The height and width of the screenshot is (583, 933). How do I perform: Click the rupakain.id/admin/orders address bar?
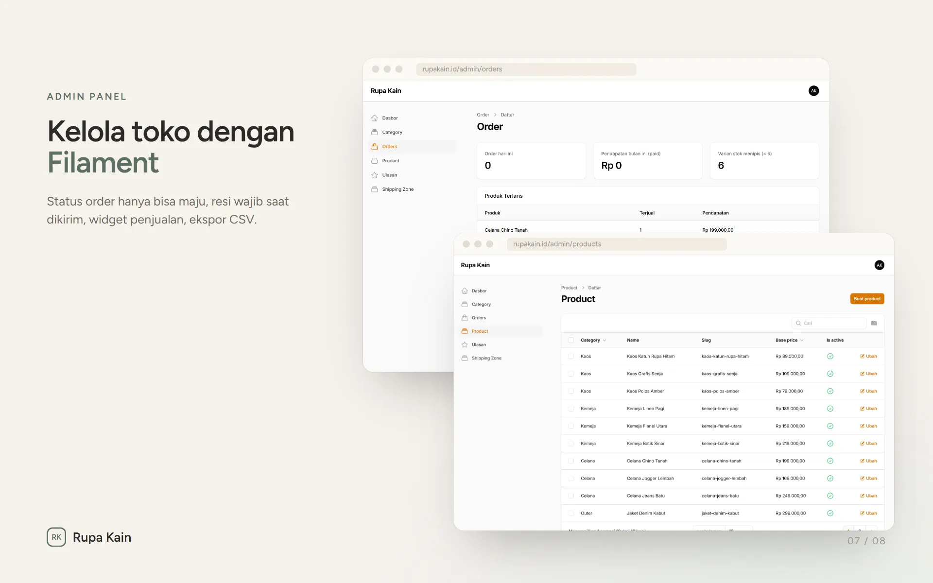click(x=526, y=69)
